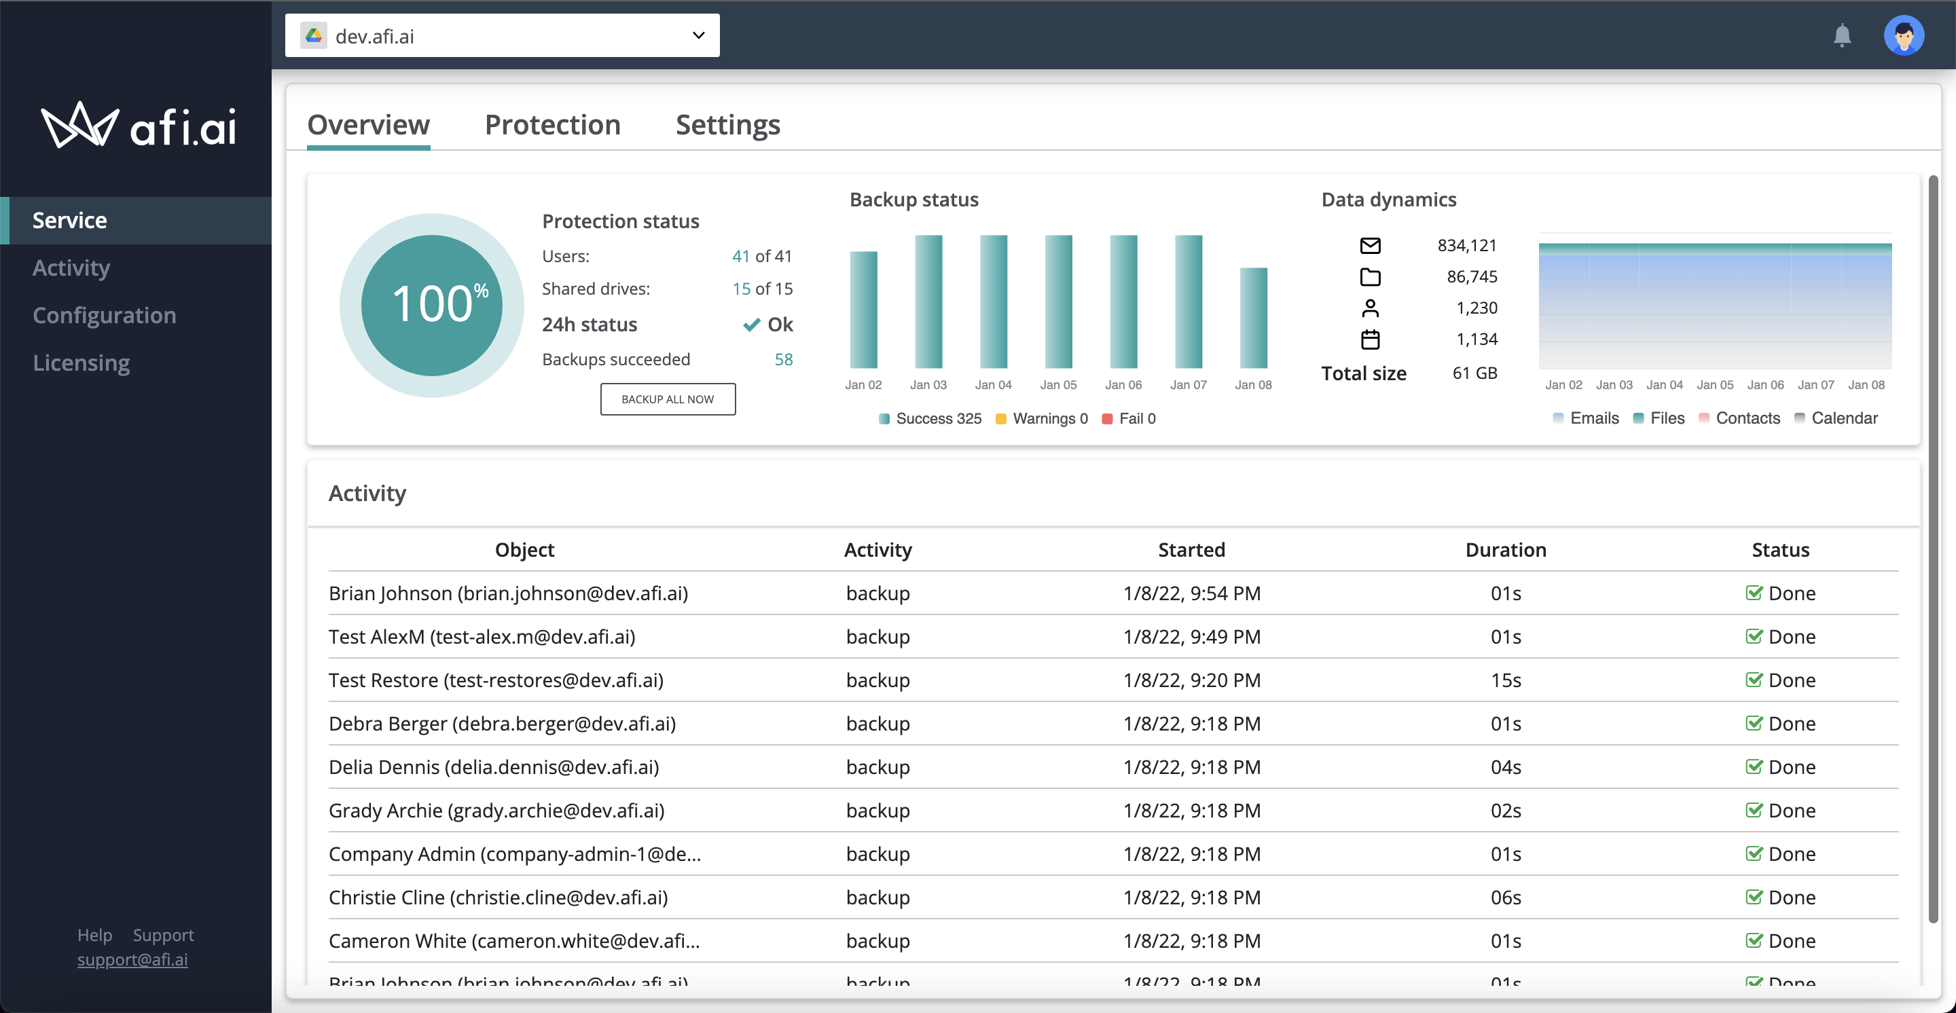This screenshot has width=1956, height=1013.
Task: Toggle the Success 325 legend swatch
Action: coord(884,419)
